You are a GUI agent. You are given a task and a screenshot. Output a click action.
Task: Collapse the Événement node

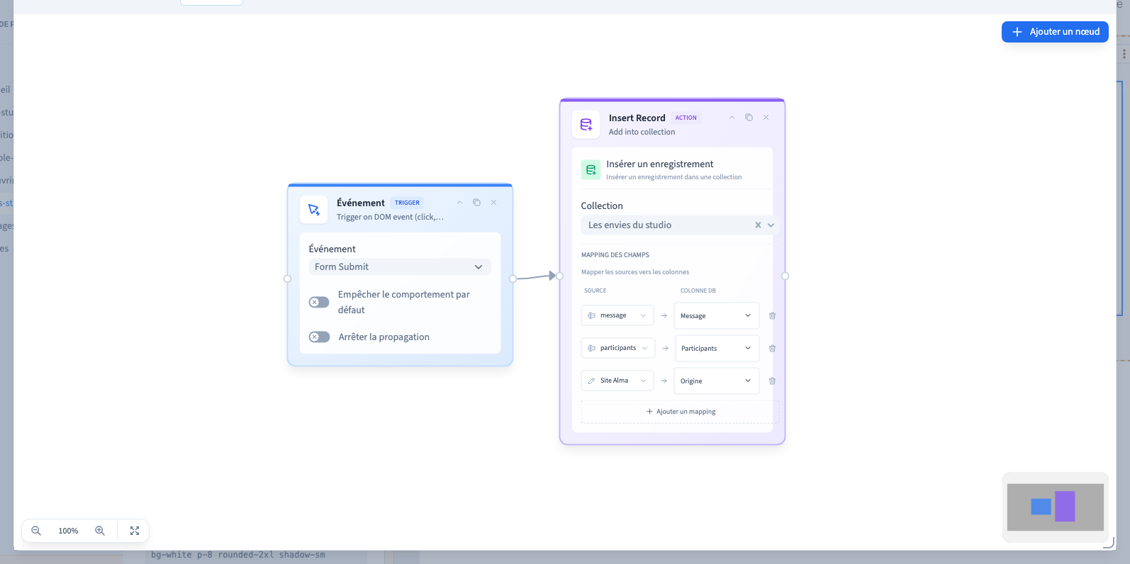(459, 203)
